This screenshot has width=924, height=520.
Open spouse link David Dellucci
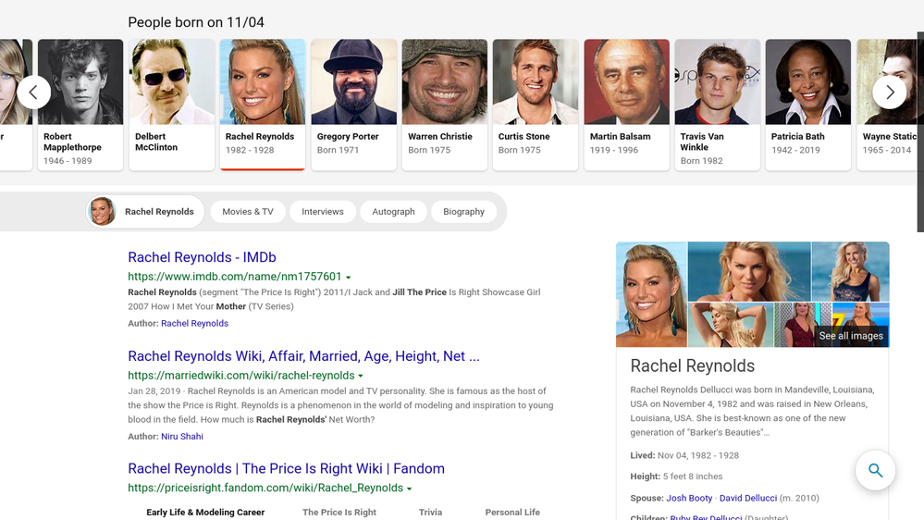[748, 498]
